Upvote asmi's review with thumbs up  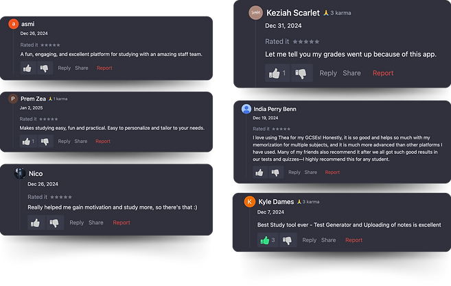click(x=27, y=68)
